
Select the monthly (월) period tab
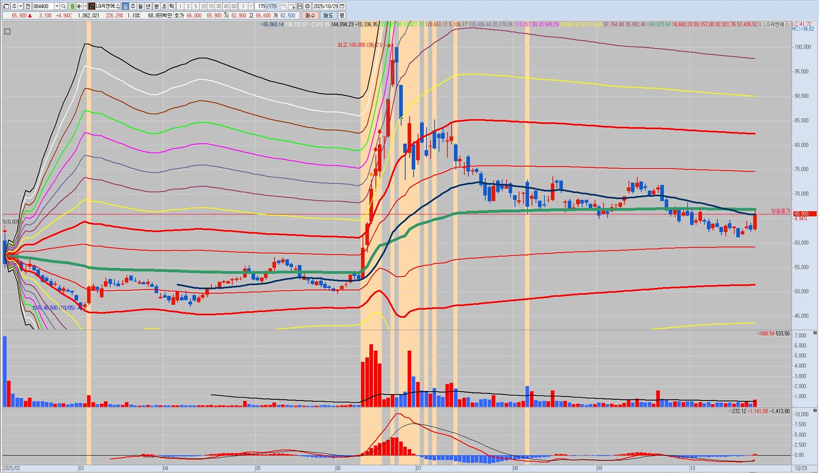pos(140,6)
